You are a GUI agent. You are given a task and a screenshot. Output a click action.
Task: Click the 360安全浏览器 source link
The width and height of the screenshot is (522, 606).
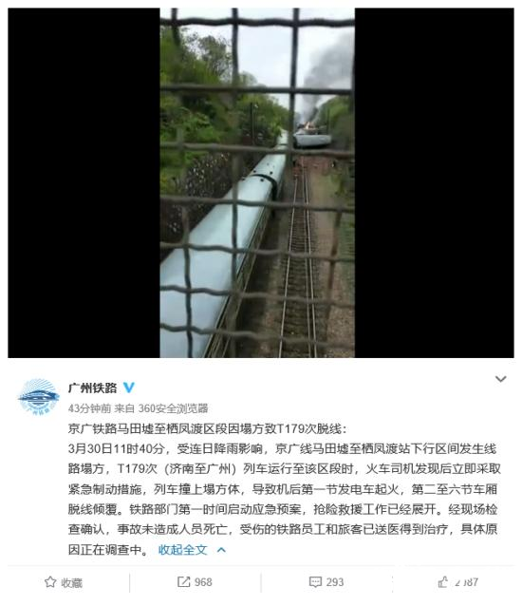tap(173, 408)
